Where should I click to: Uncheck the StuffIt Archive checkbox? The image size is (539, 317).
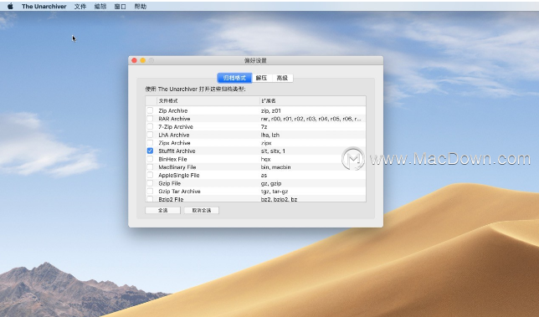pyautogui.click(x=150, y=151)
